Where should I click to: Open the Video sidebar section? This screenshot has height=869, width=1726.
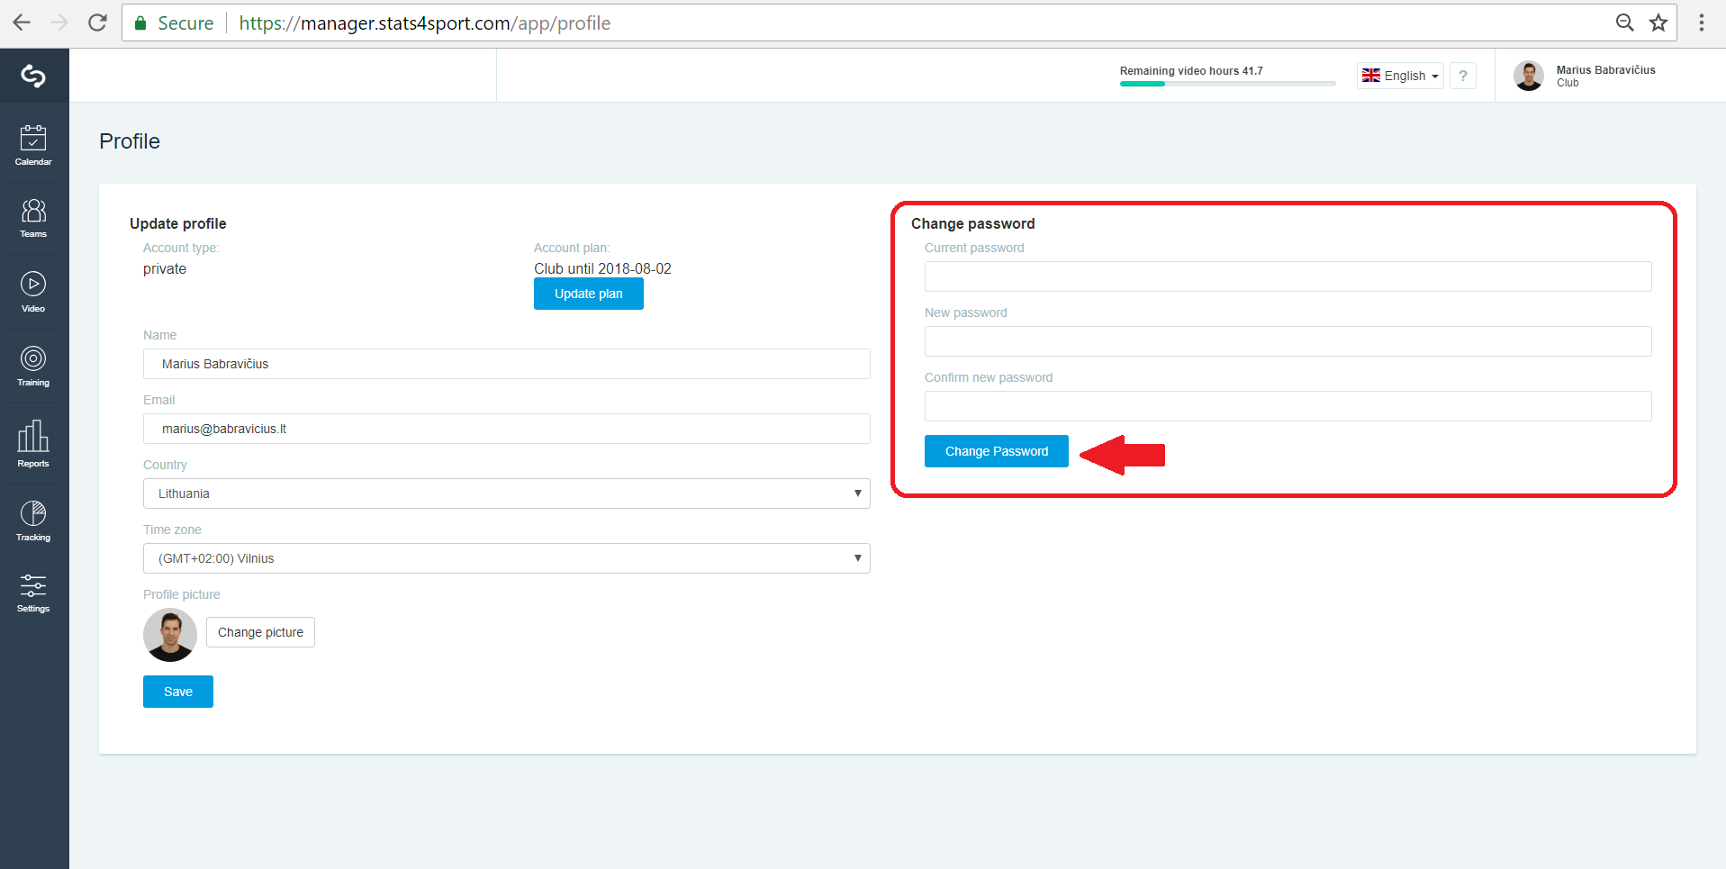tap(33, 293)
